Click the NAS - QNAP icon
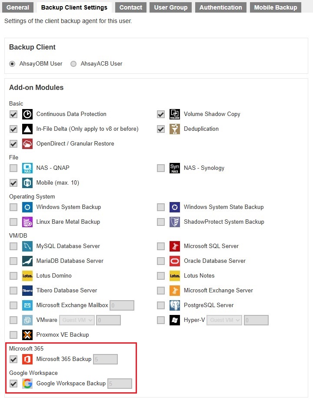 [x=27, y=168]
